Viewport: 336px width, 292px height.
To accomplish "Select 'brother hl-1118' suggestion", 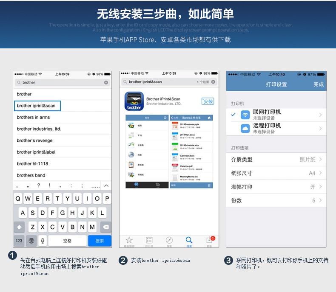I will (63, 163).
